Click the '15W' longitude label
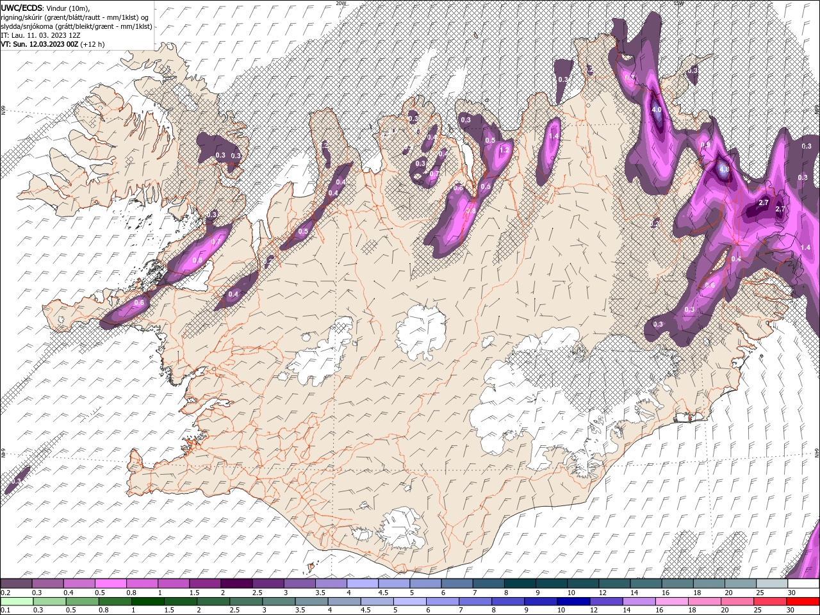Image resolution: width=820 pixels, height=615 pixels. tap(679, 3)
